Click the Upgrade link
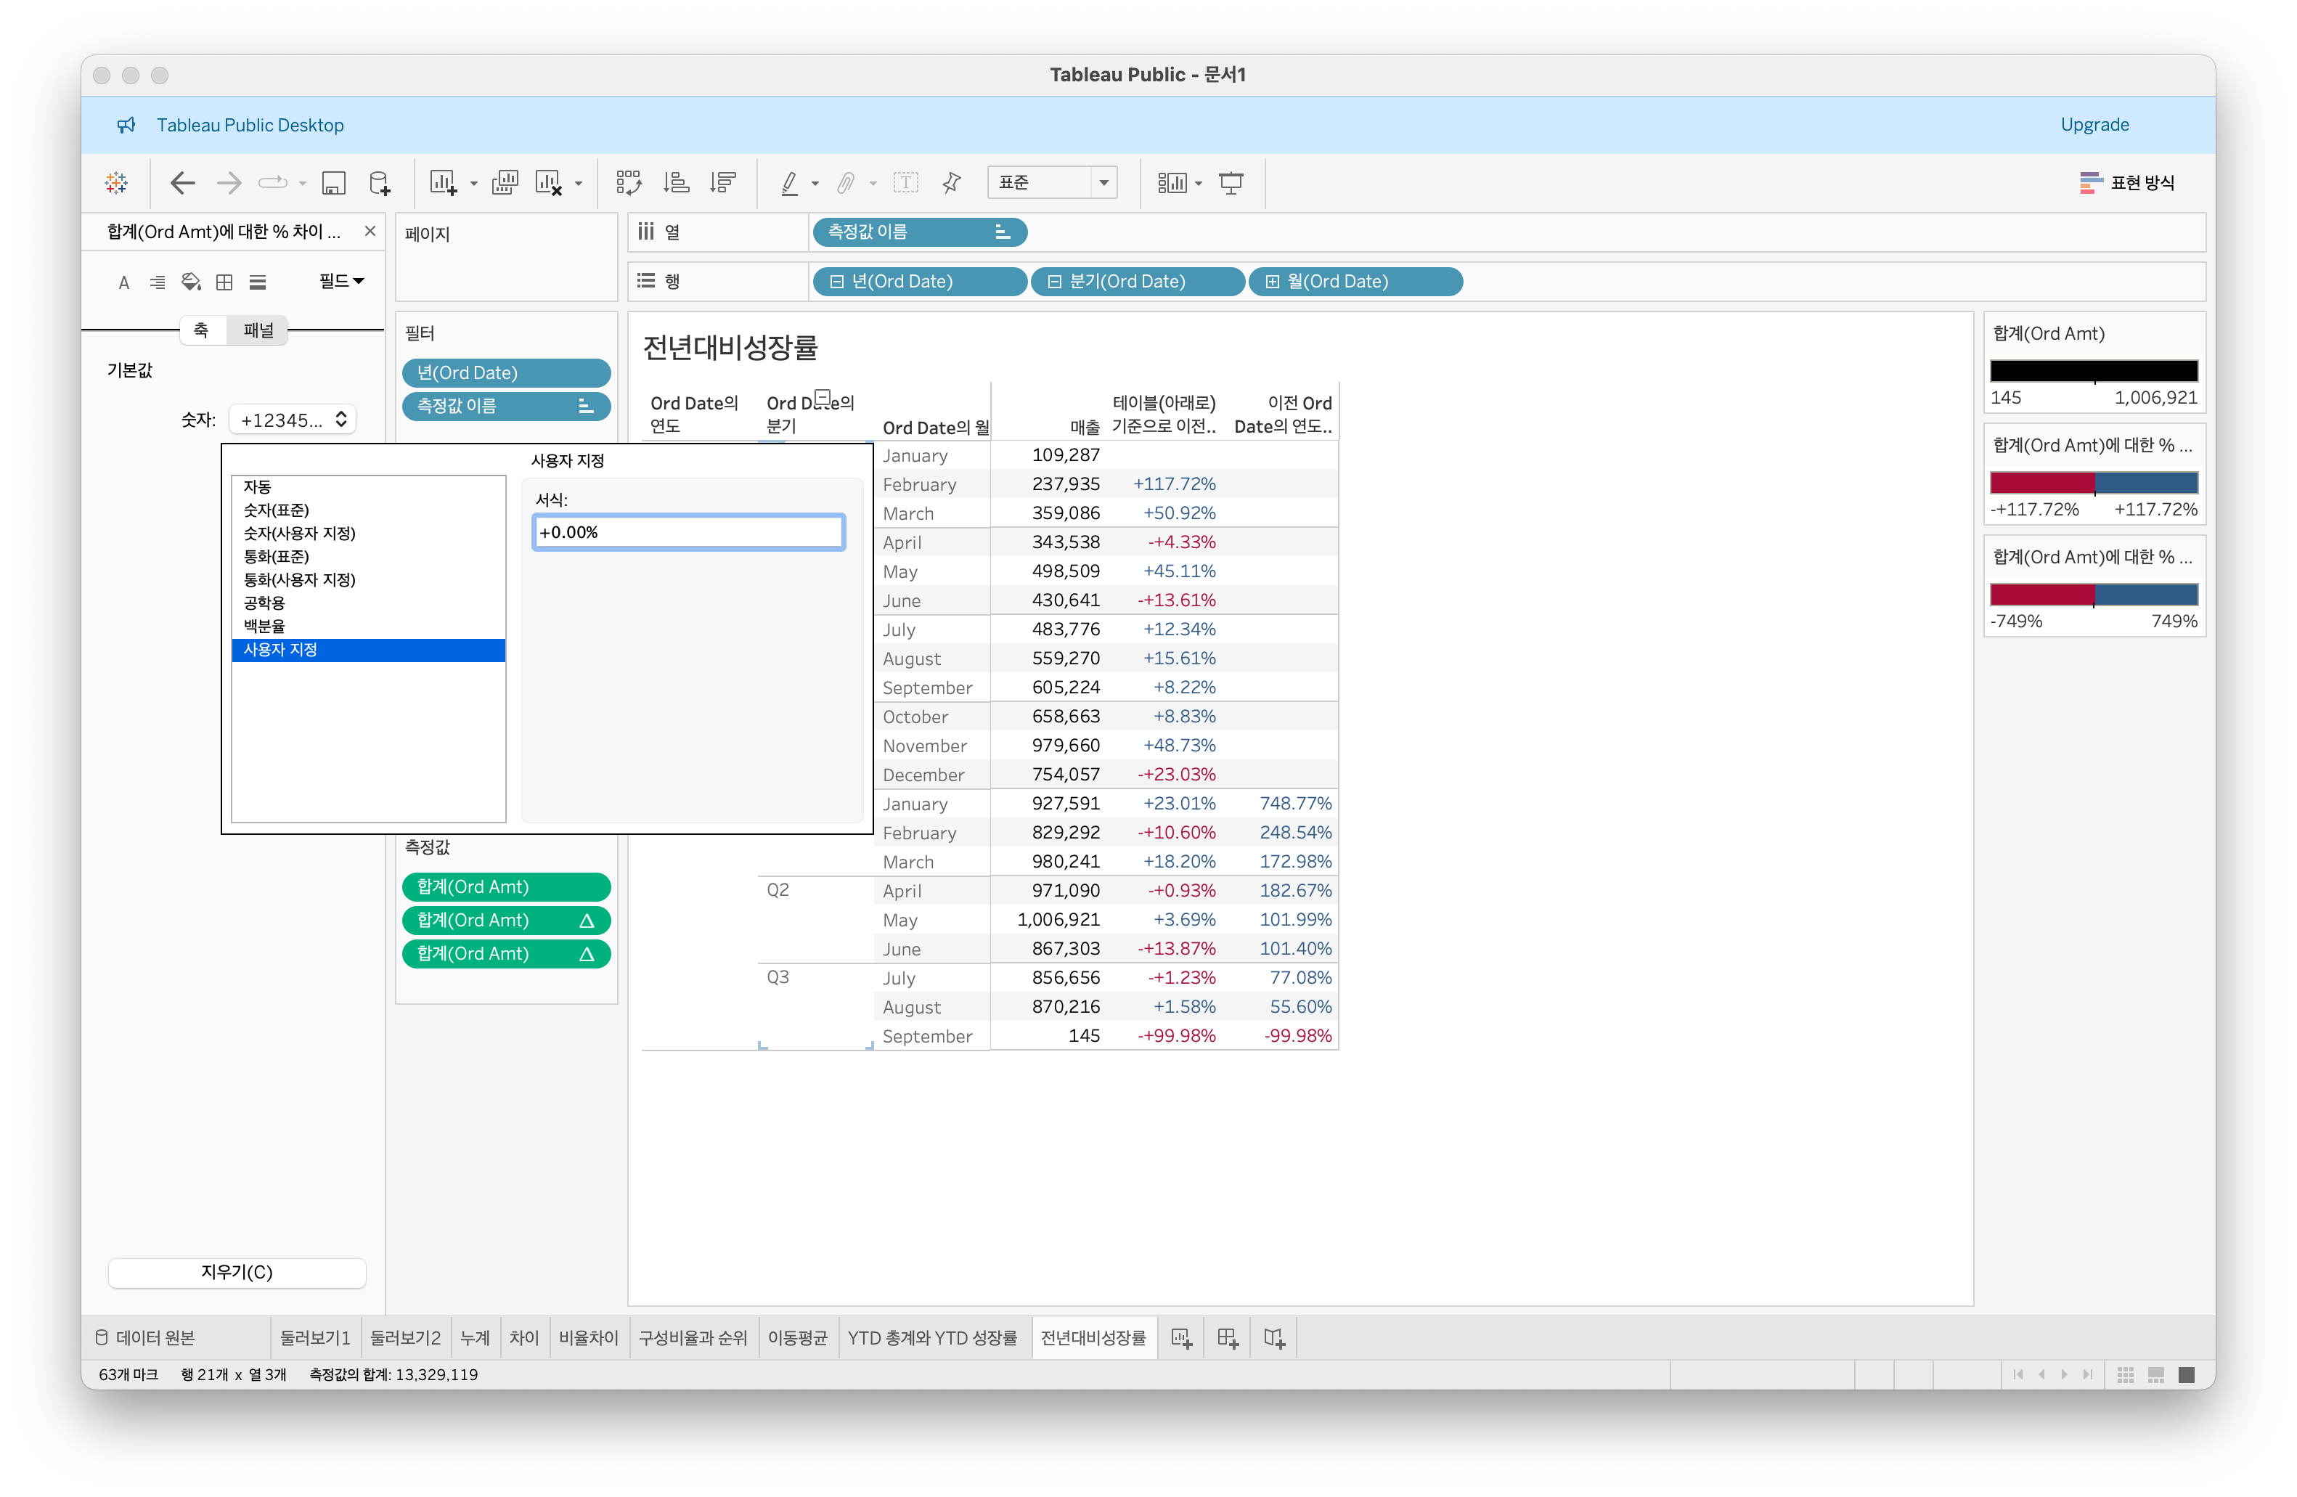Viewport: 2297px width, 1497px height. 2093,125
